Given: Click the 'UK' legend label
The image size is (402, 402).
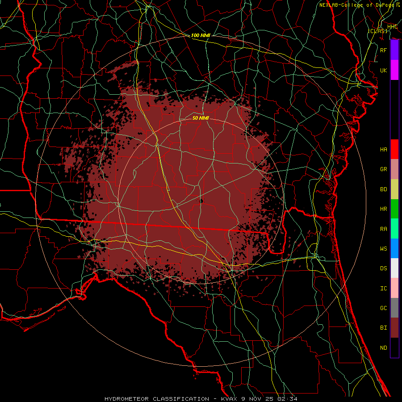Looking at the screenshot, I should 383,70.
